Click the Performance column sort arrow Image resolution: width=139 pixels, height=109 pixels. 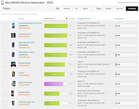[66, 19]
